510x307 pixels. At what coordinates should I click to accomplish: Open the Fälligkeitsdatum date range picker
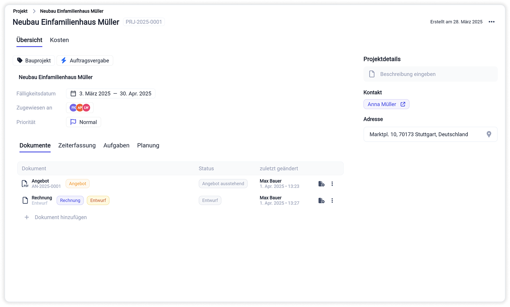[111, 94]
